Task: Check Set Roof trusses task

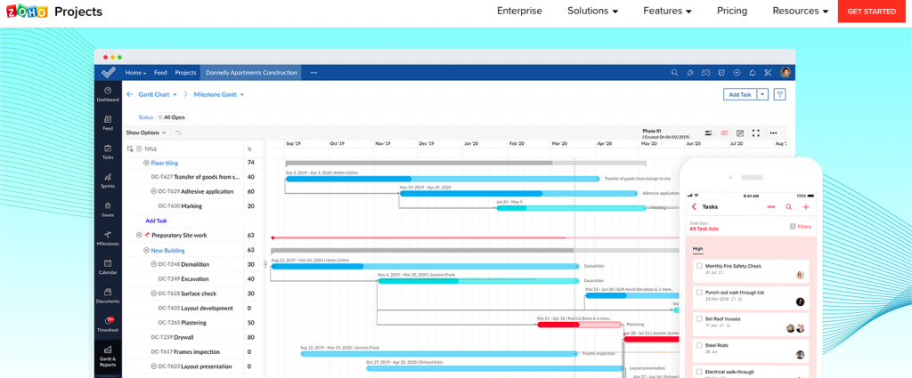Action: click(699, 318)
